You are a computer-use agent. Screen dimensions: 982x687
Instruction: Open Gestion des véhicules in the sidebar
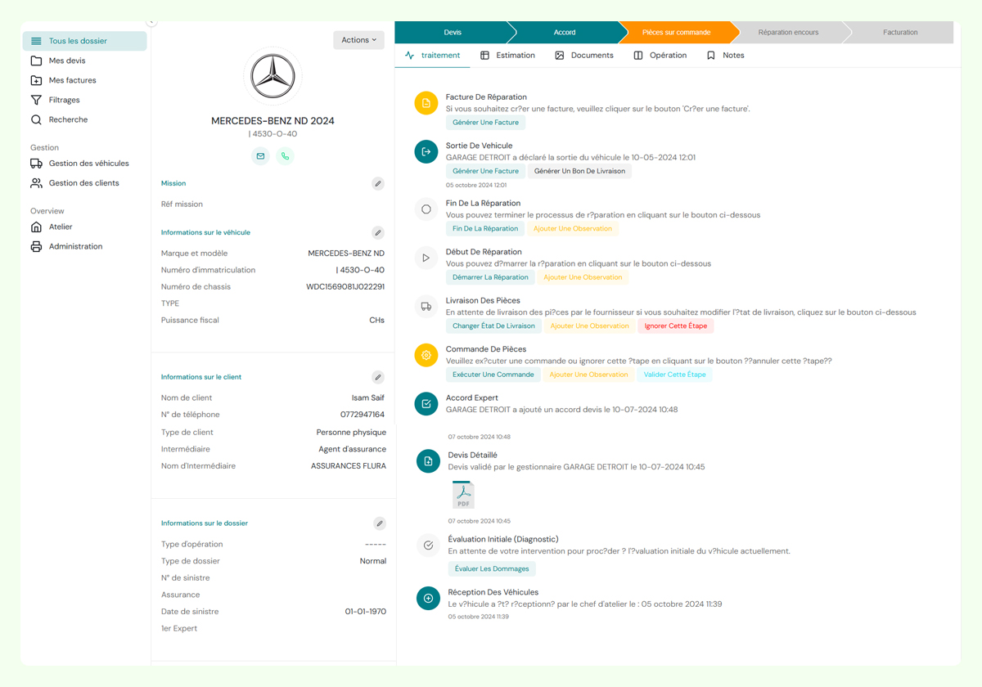coord(88,164)
